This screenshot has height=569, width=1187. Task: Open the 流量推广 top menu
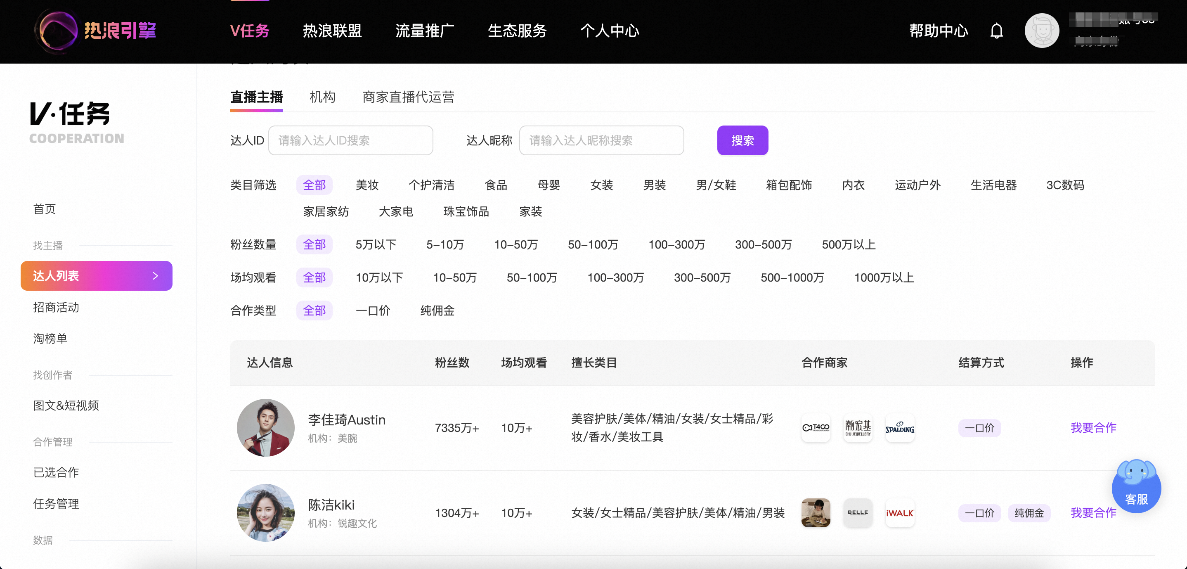[424, 31]
